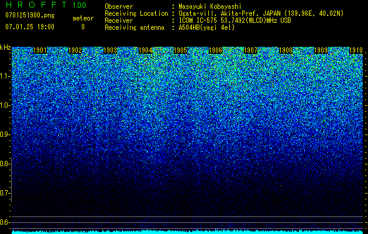Click the 1906 time marker
The image size is (368, 234).
coord(215,50)
